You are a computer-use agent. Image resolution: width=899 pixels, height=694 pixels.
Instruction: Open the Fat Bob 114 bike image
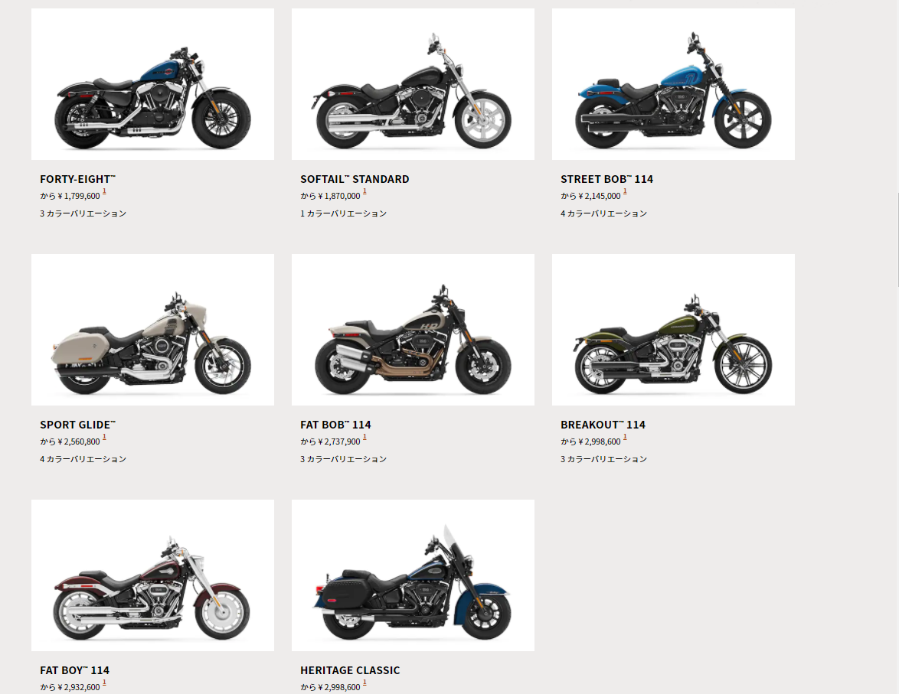[413, 330]
